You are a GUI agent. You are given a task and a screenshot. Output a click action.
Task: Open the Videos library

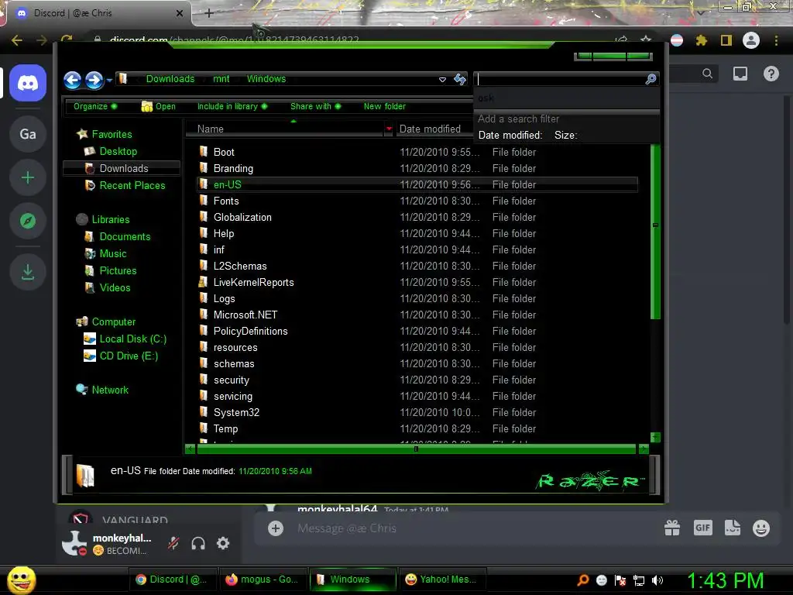(x=115, y=288)
